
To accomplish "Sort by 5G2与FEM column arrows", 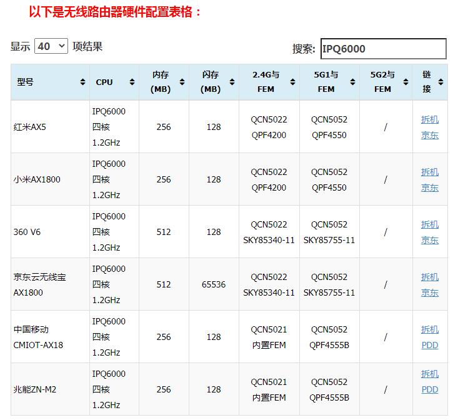I will (x=406, y=82).
